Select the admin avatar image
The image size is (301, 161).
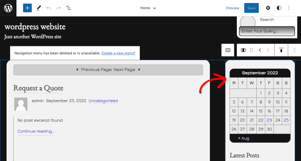21,104
